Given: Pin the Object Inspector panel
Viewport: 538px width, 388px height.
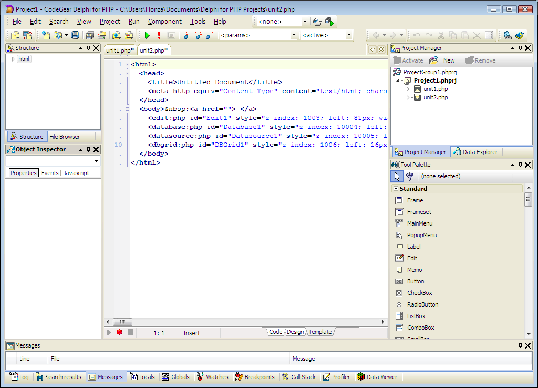Looking at the screenshot, I should click(89, 149).
